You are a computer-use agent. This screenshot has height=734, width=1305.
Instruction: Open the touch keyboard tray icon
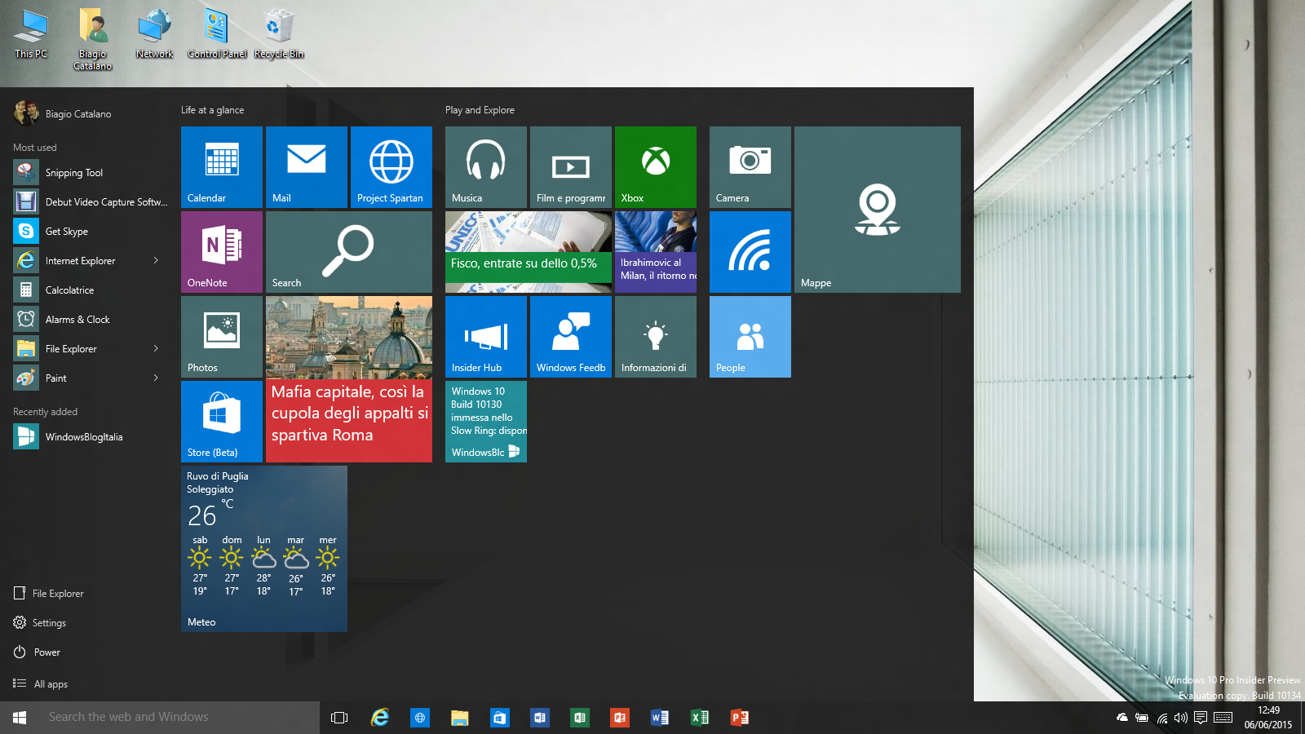(1223, 718)
